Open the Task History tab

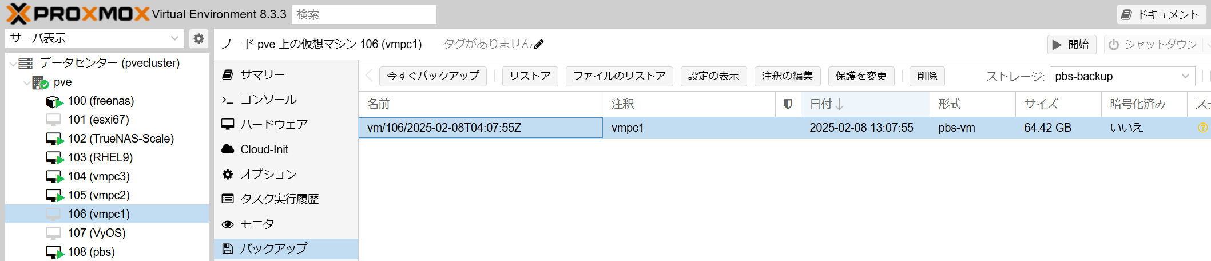(286, 199)
